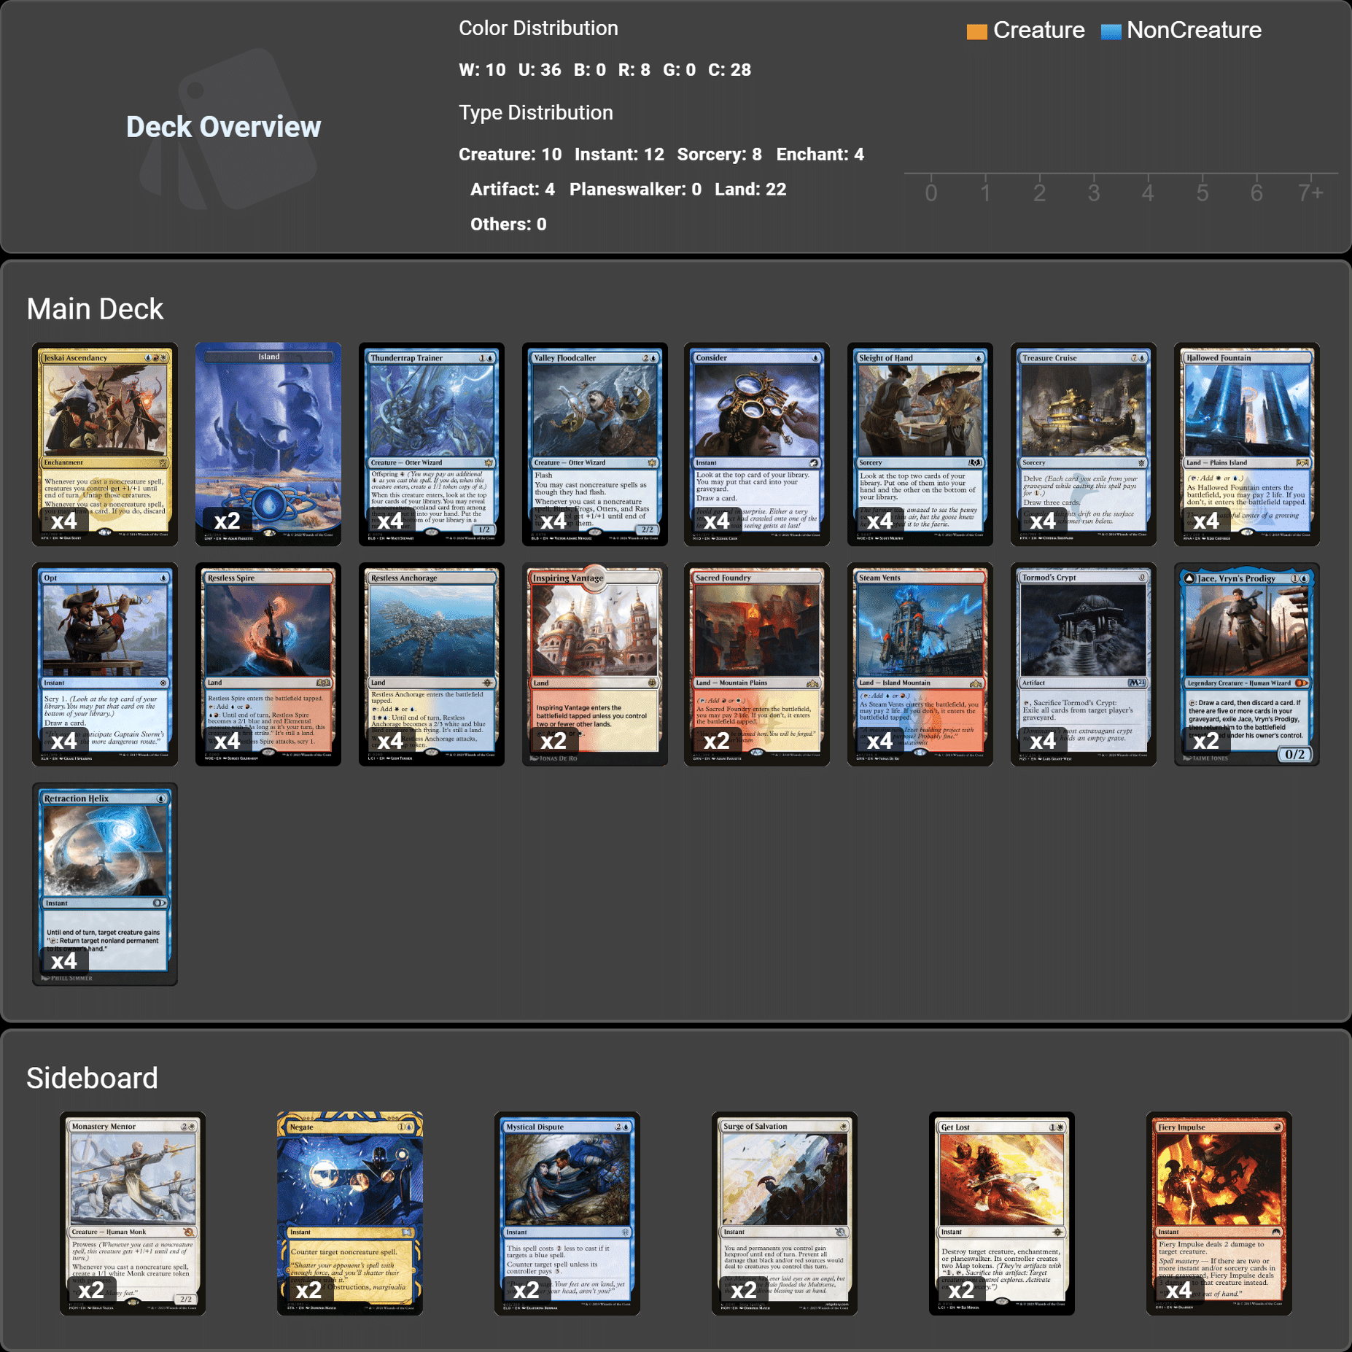This screenshot has width=1352, height=1352.
Task: Click the Treasure Cruise card
Action: tap(1084, 444)
